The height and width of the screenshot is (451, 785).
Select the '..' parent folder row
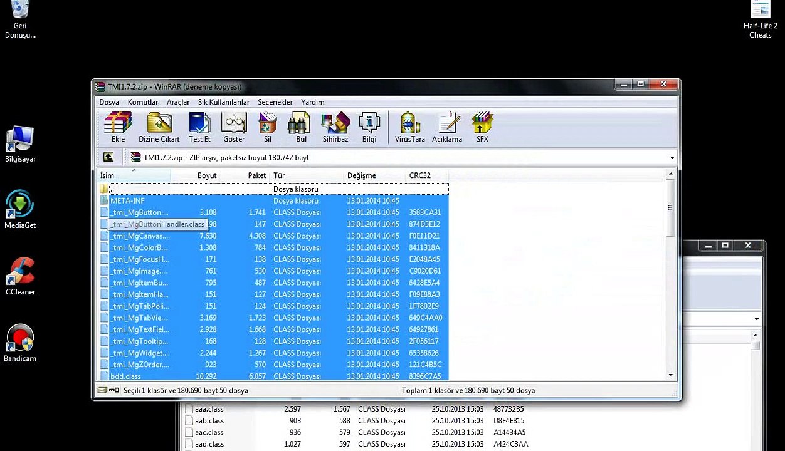[273, 189]
